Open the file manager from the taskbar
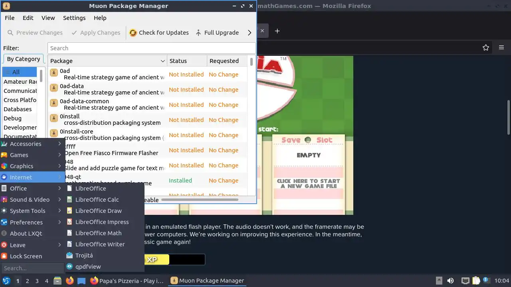Image resolution: width=511 pixels, height=287 pixels. [57, 281]
